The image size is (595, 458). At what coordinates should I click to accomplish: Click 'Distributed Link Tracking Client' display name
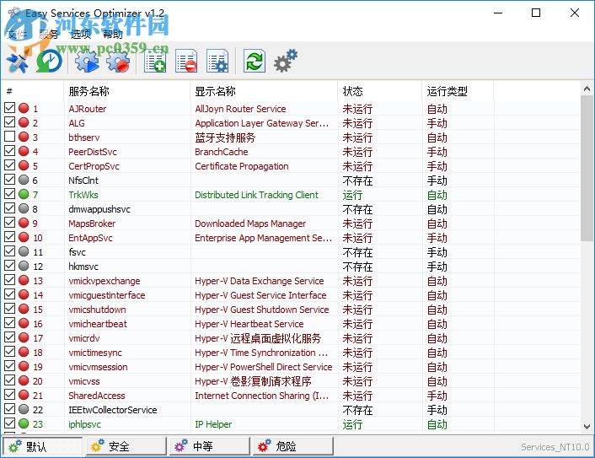(x=256, y=195)
